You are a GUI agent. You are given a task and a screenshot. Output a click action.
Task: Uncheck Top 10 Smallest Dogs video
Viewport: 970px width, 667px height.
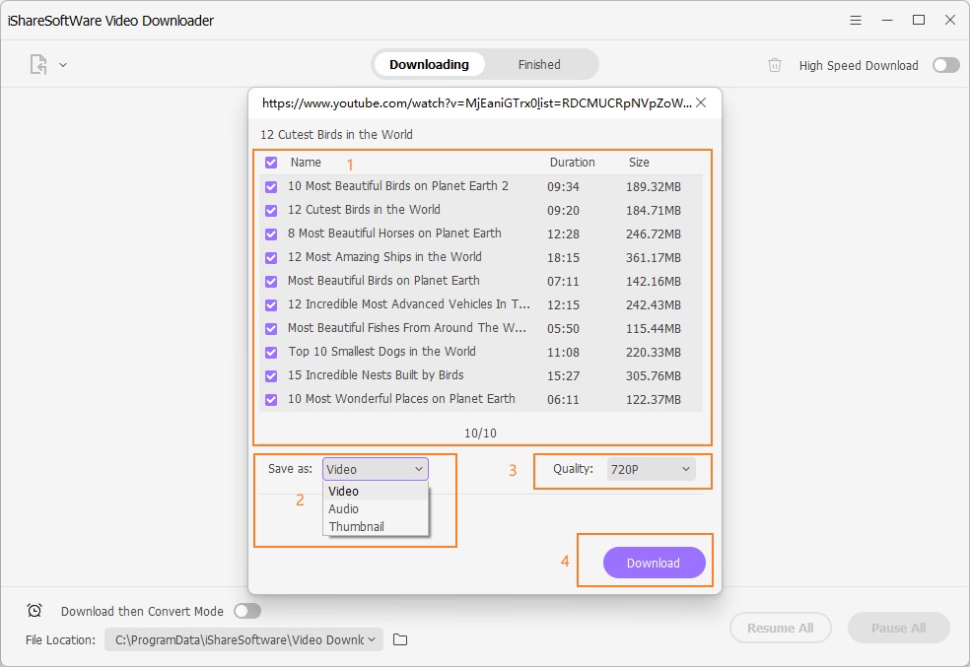tap(271, 352)
